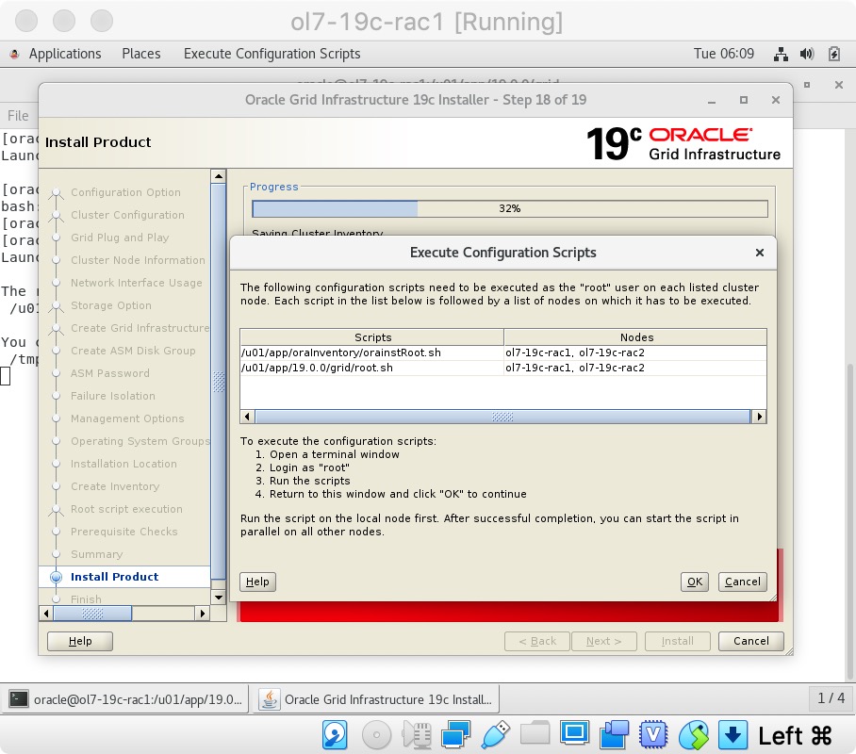
Task: Click step list horizontal scroll-right arrow
Action: (203, 614)
